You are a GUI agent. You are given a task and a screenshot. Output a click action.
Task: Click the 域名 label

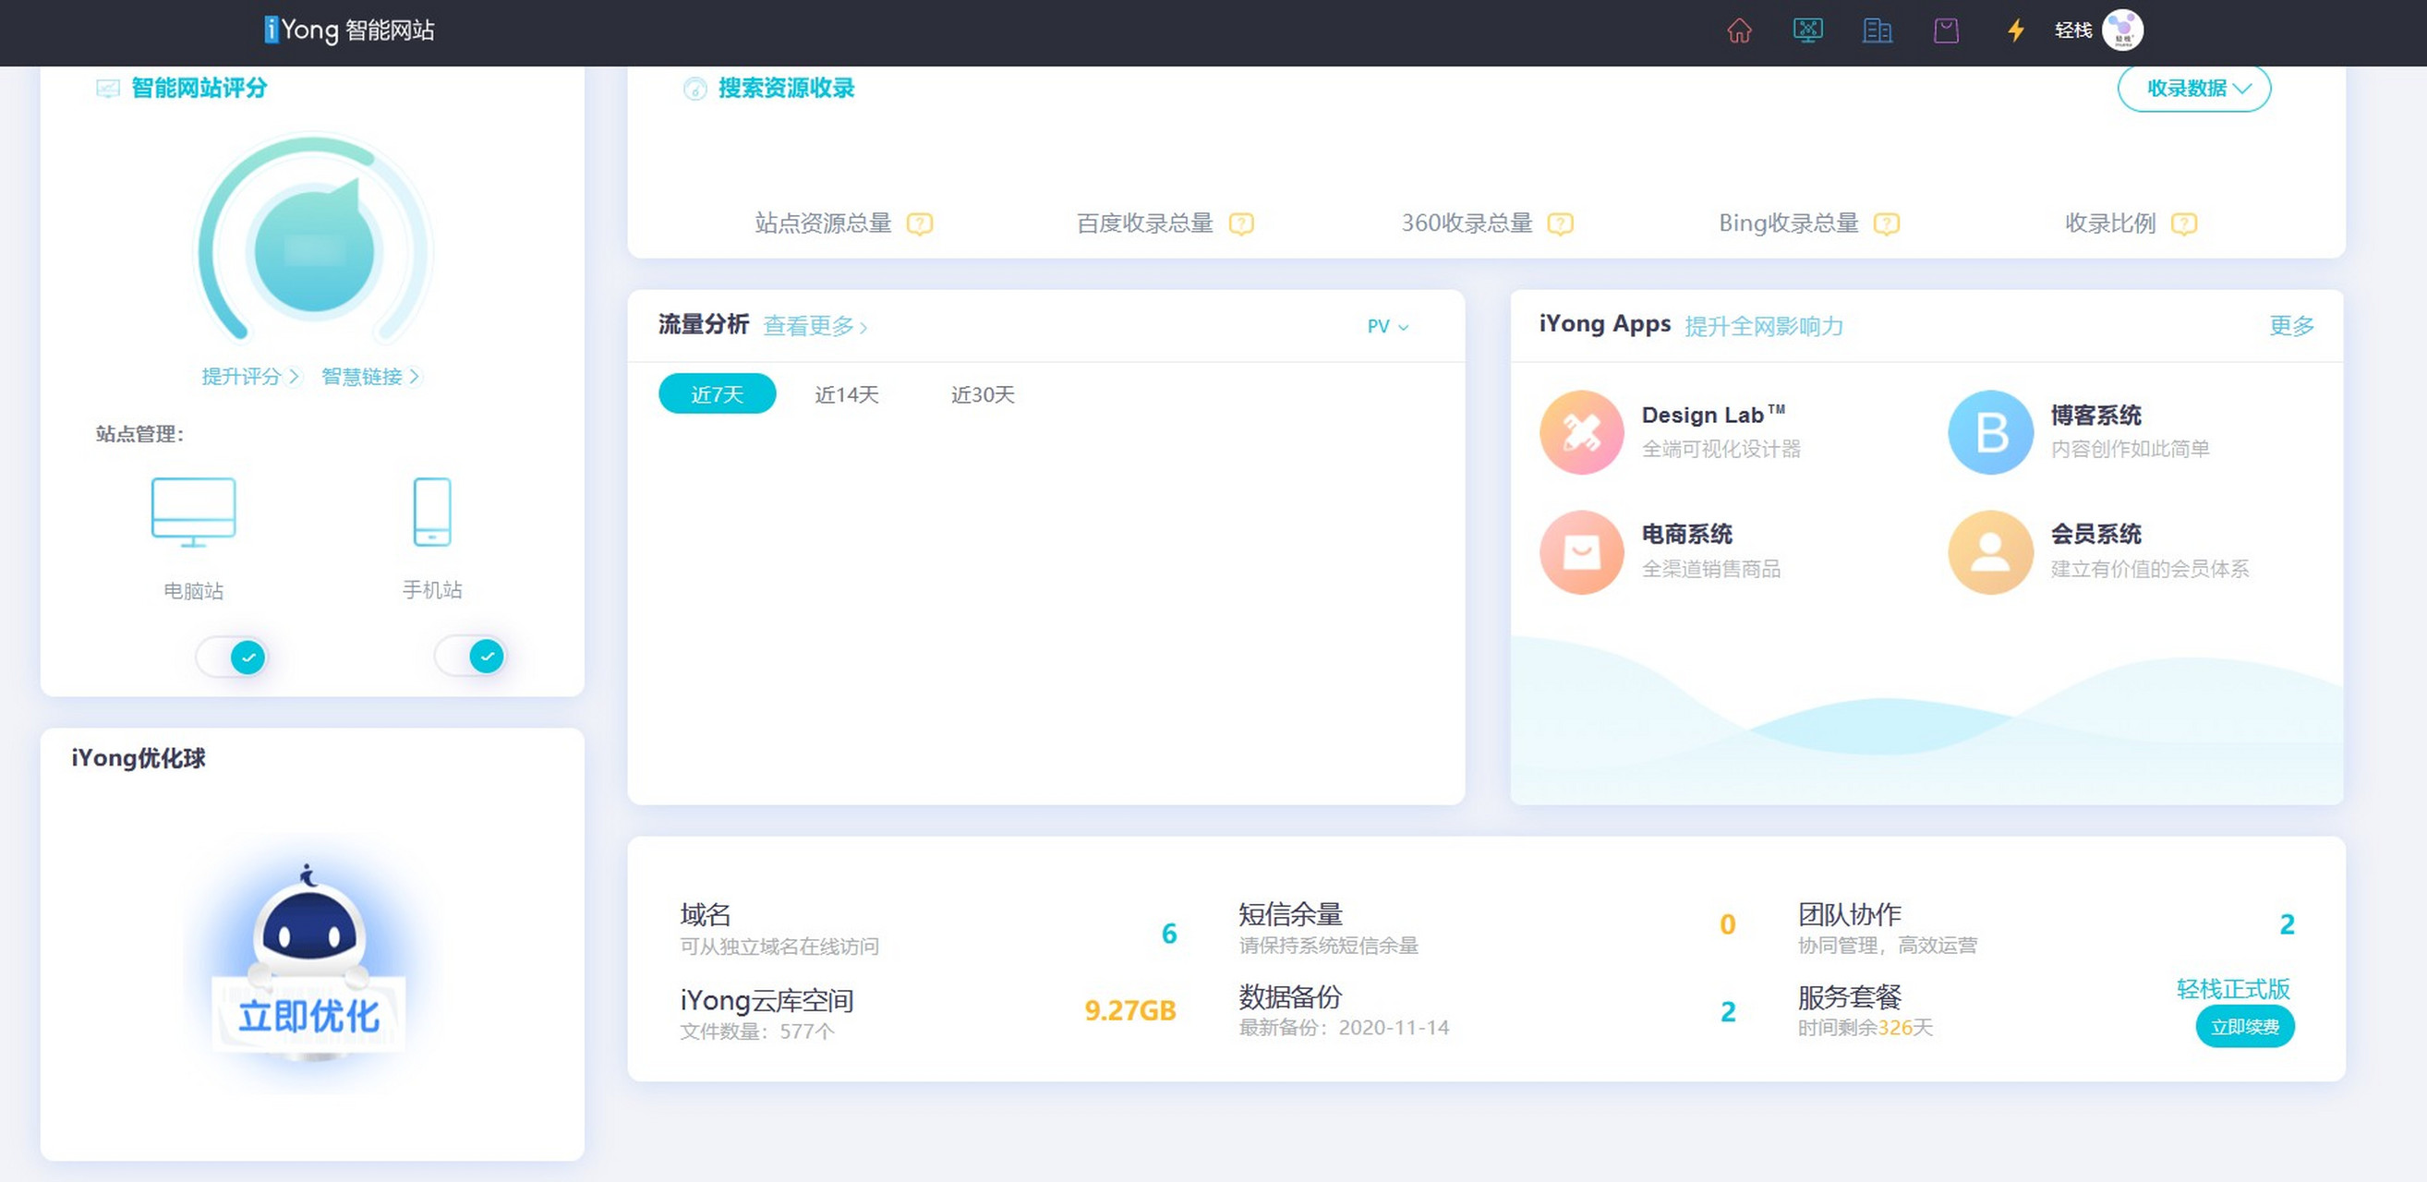[706, 914]
